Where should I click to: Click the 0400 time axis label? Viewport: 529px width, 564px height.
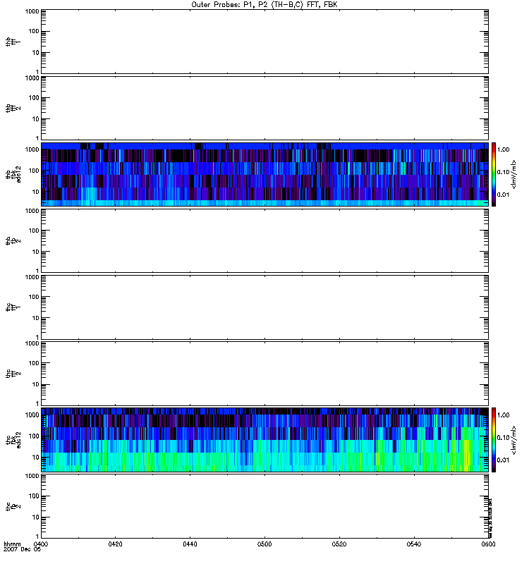(x=41, y=544)
